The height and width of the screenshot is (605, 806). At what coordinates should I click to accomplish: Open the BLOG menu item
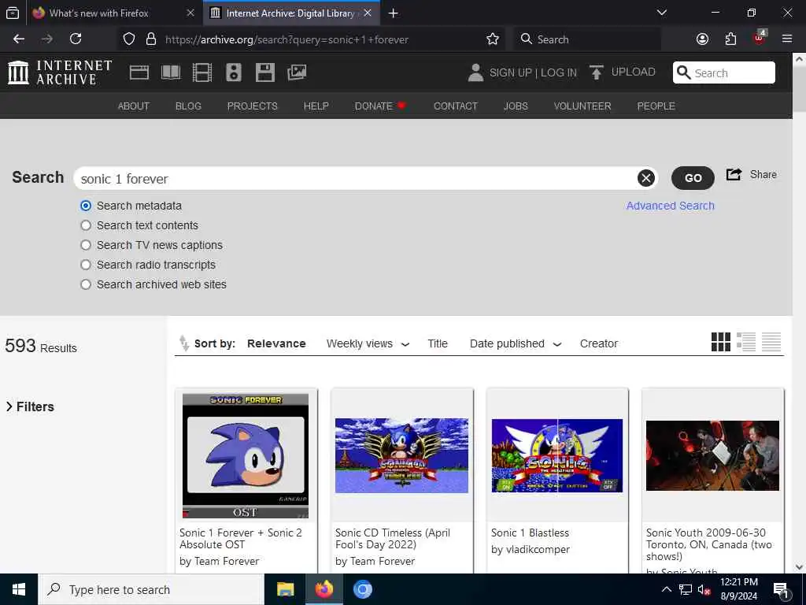[x=188, y=106]
